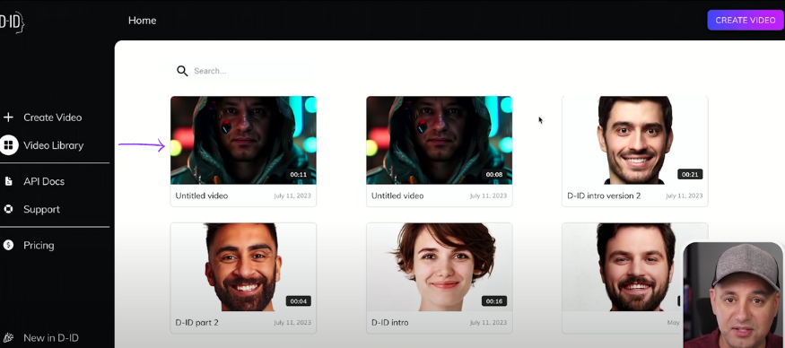
Task: Click the date on D-ID intro version 2 card
Action: pyautogui.click(x=684, y=196)
